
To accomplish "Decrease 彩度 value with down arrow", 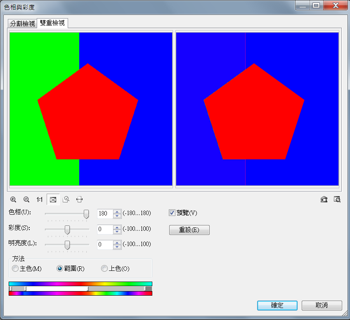I will [117, 231].
